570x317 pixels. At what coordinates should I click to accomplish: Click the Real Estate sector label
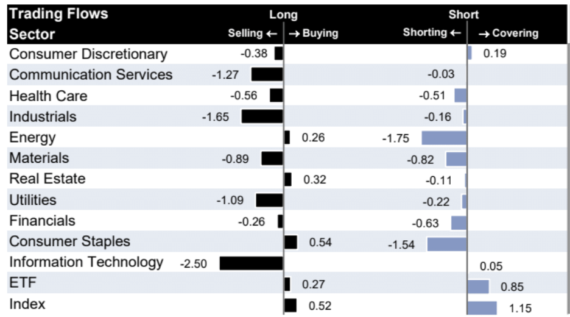(x=47, y=179)
